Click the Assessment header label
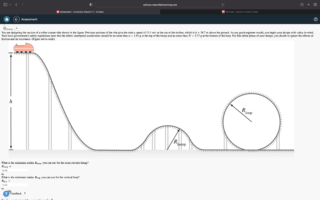 point(29,19)
